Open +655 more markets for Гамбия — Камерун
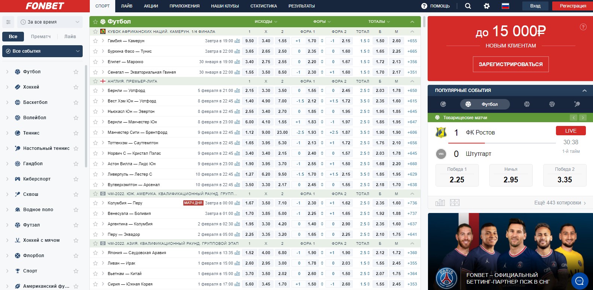 pos(412,41)
